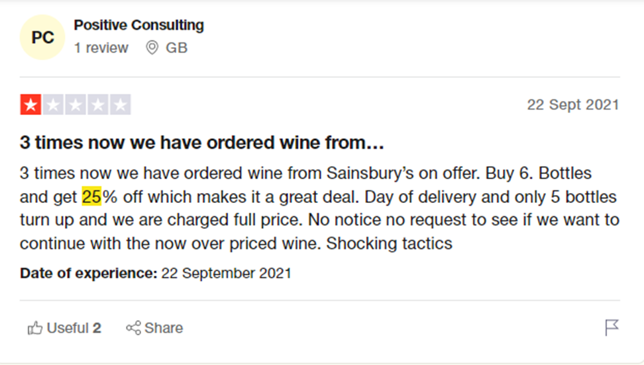Click the thumbs-up Useful icon
The image size is (644, 365).
click(x=35, y=328)
